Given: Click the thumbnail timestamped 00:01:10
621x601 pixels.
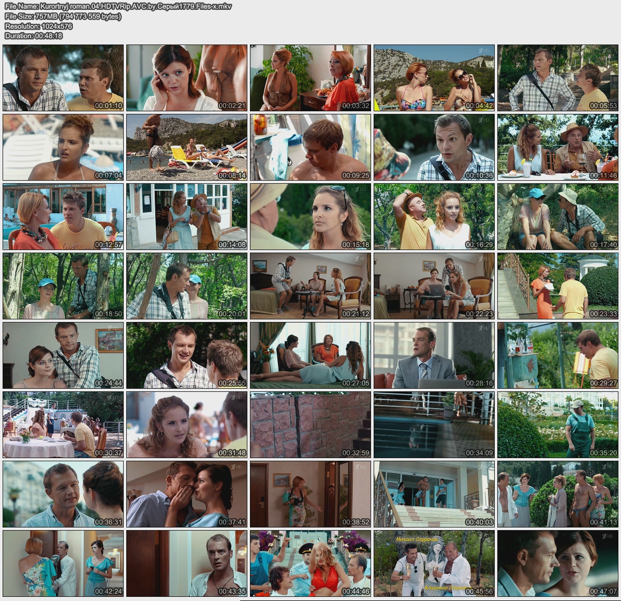Looking at the screenshot, I should coord(63,78).
